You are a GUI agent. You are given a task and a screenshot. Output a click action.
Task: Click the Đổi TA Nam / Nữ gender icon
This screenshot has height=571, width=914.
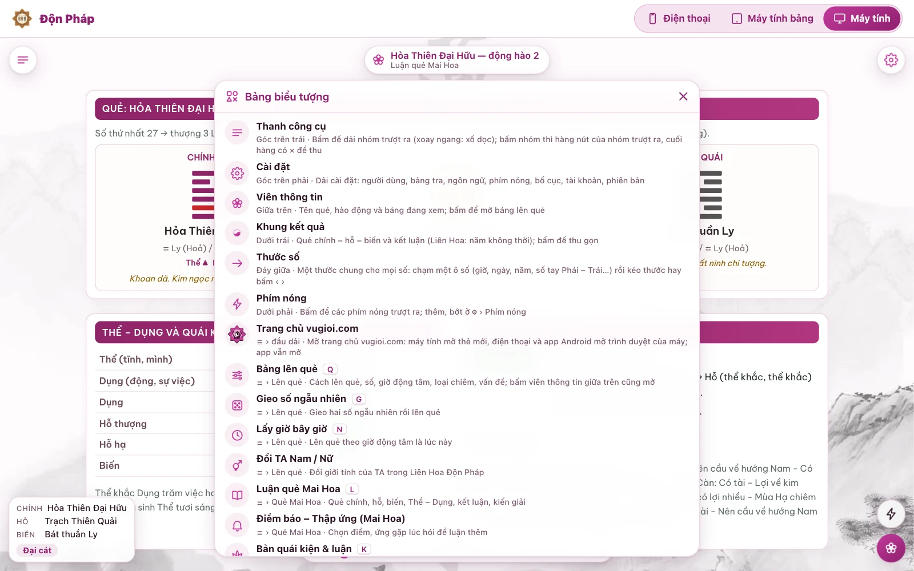(x=237, y=465)
